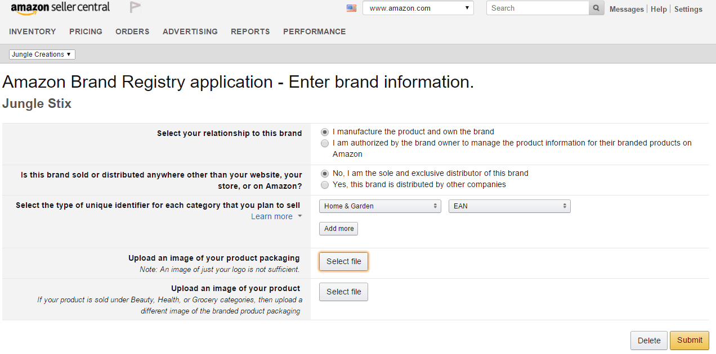Click the 'Is this brand sold or distributed anywhere' question
Image resolution: width=716 pixels, height=354 pixels.
pyautogui.click(x=162, y=180)
